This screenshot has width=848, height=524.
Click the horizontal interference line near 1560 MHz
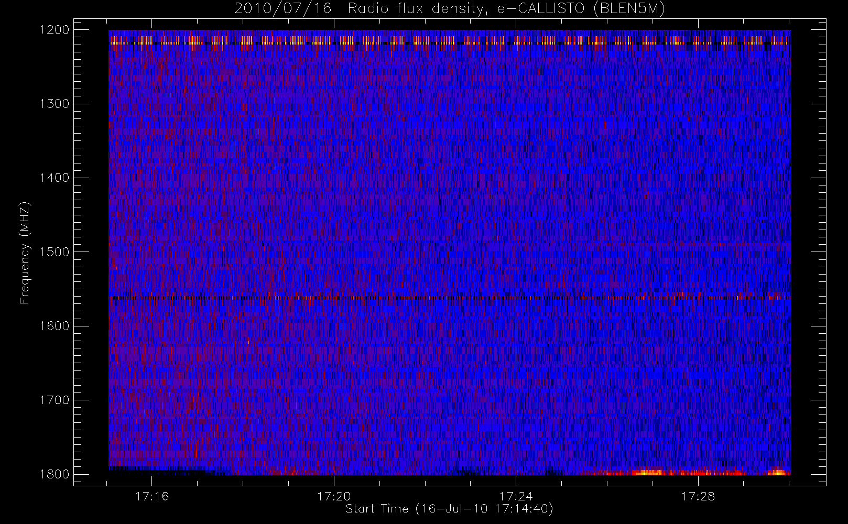click(450, 298)
